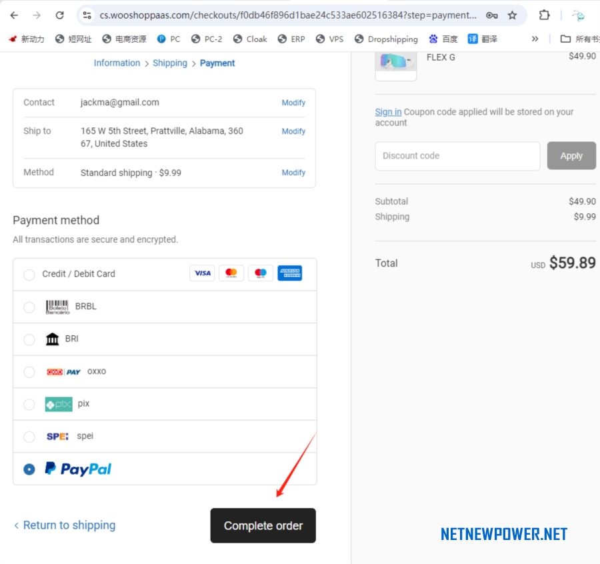Select BRBL Boleto payment option

point(29,307)
